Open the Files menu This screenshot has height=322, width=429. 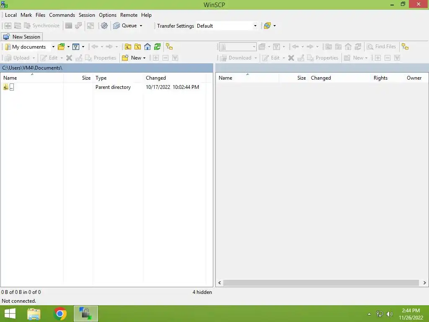(x=40, y=15)
